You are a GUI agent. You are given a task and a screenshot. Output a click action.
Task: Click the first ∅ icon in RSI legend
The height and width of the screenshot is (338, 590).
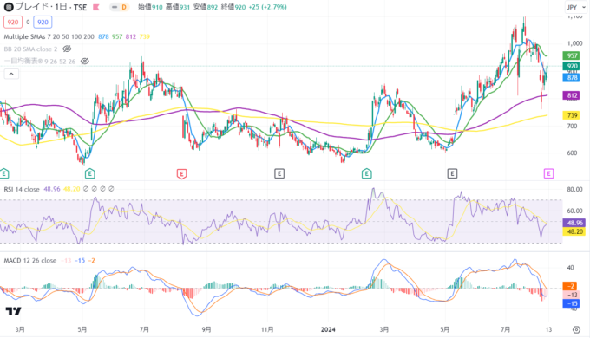coord(86,189)
